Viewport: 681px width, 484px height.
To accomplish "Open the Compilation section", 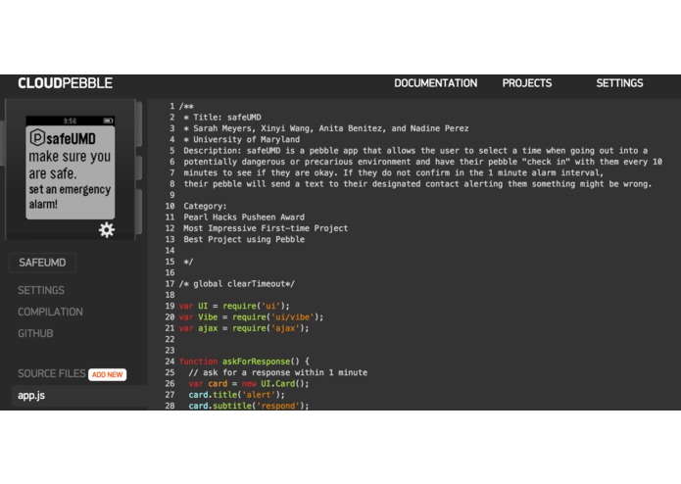I will (50, 312).
